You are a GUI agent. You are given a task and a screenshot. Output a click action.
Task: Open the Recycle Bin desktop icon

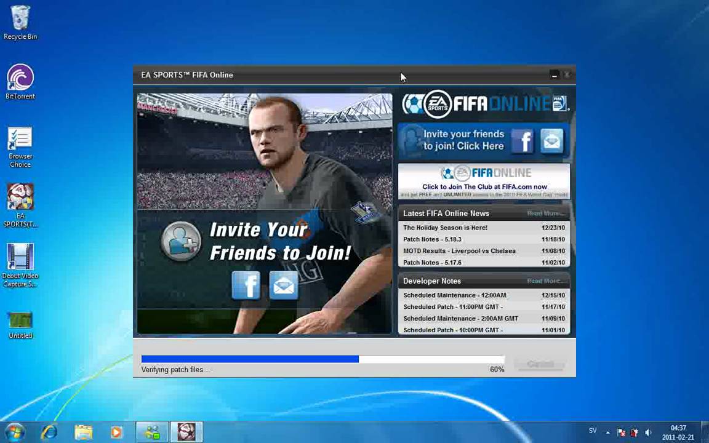[x=20, y=23]
